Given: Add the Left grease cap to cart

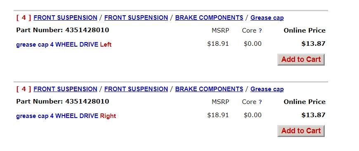Looking at the screenshot, I should (x=301, y=59).
